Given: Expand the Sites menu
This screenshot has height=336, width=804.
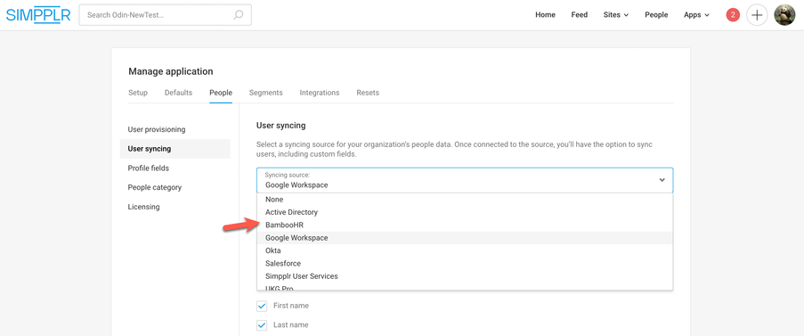Looking at the screenshot, I should tap(616, 15).
